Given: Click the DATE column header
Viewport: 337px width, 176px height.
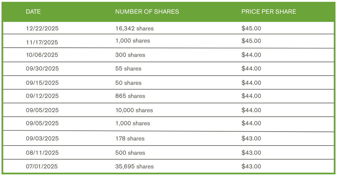Looking at the screenshot, I should coord(33,12).
